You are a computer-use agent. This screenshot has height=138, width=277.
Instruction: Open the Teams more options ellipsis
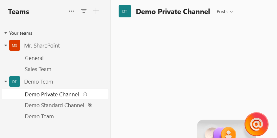coord(71,11)
